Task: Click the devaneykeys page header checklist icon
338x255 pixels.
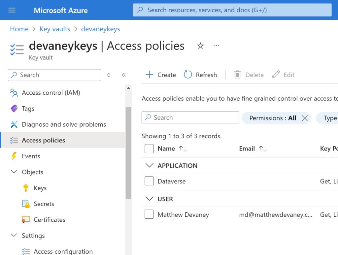Action: pos(17,49)
